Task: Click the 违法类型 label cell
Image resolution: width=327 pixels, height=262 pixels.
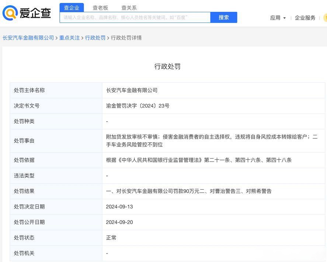Action: tap(56, 176)
